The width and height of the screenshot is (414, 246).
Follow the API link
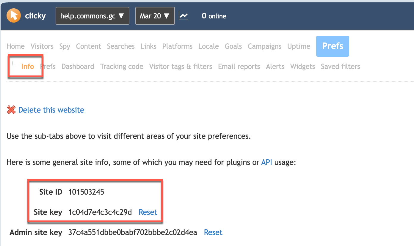tap(266, 163)
